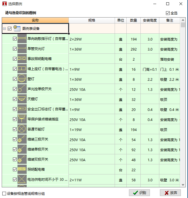Click the 识别 button
The height and width of the screenshot is (198, 188).
pyautogui.click(x=139, y=193)
